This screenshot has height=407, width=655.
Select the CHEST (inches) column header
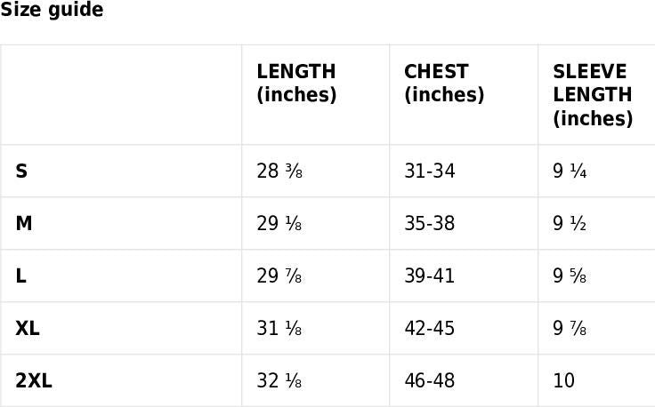444,84
